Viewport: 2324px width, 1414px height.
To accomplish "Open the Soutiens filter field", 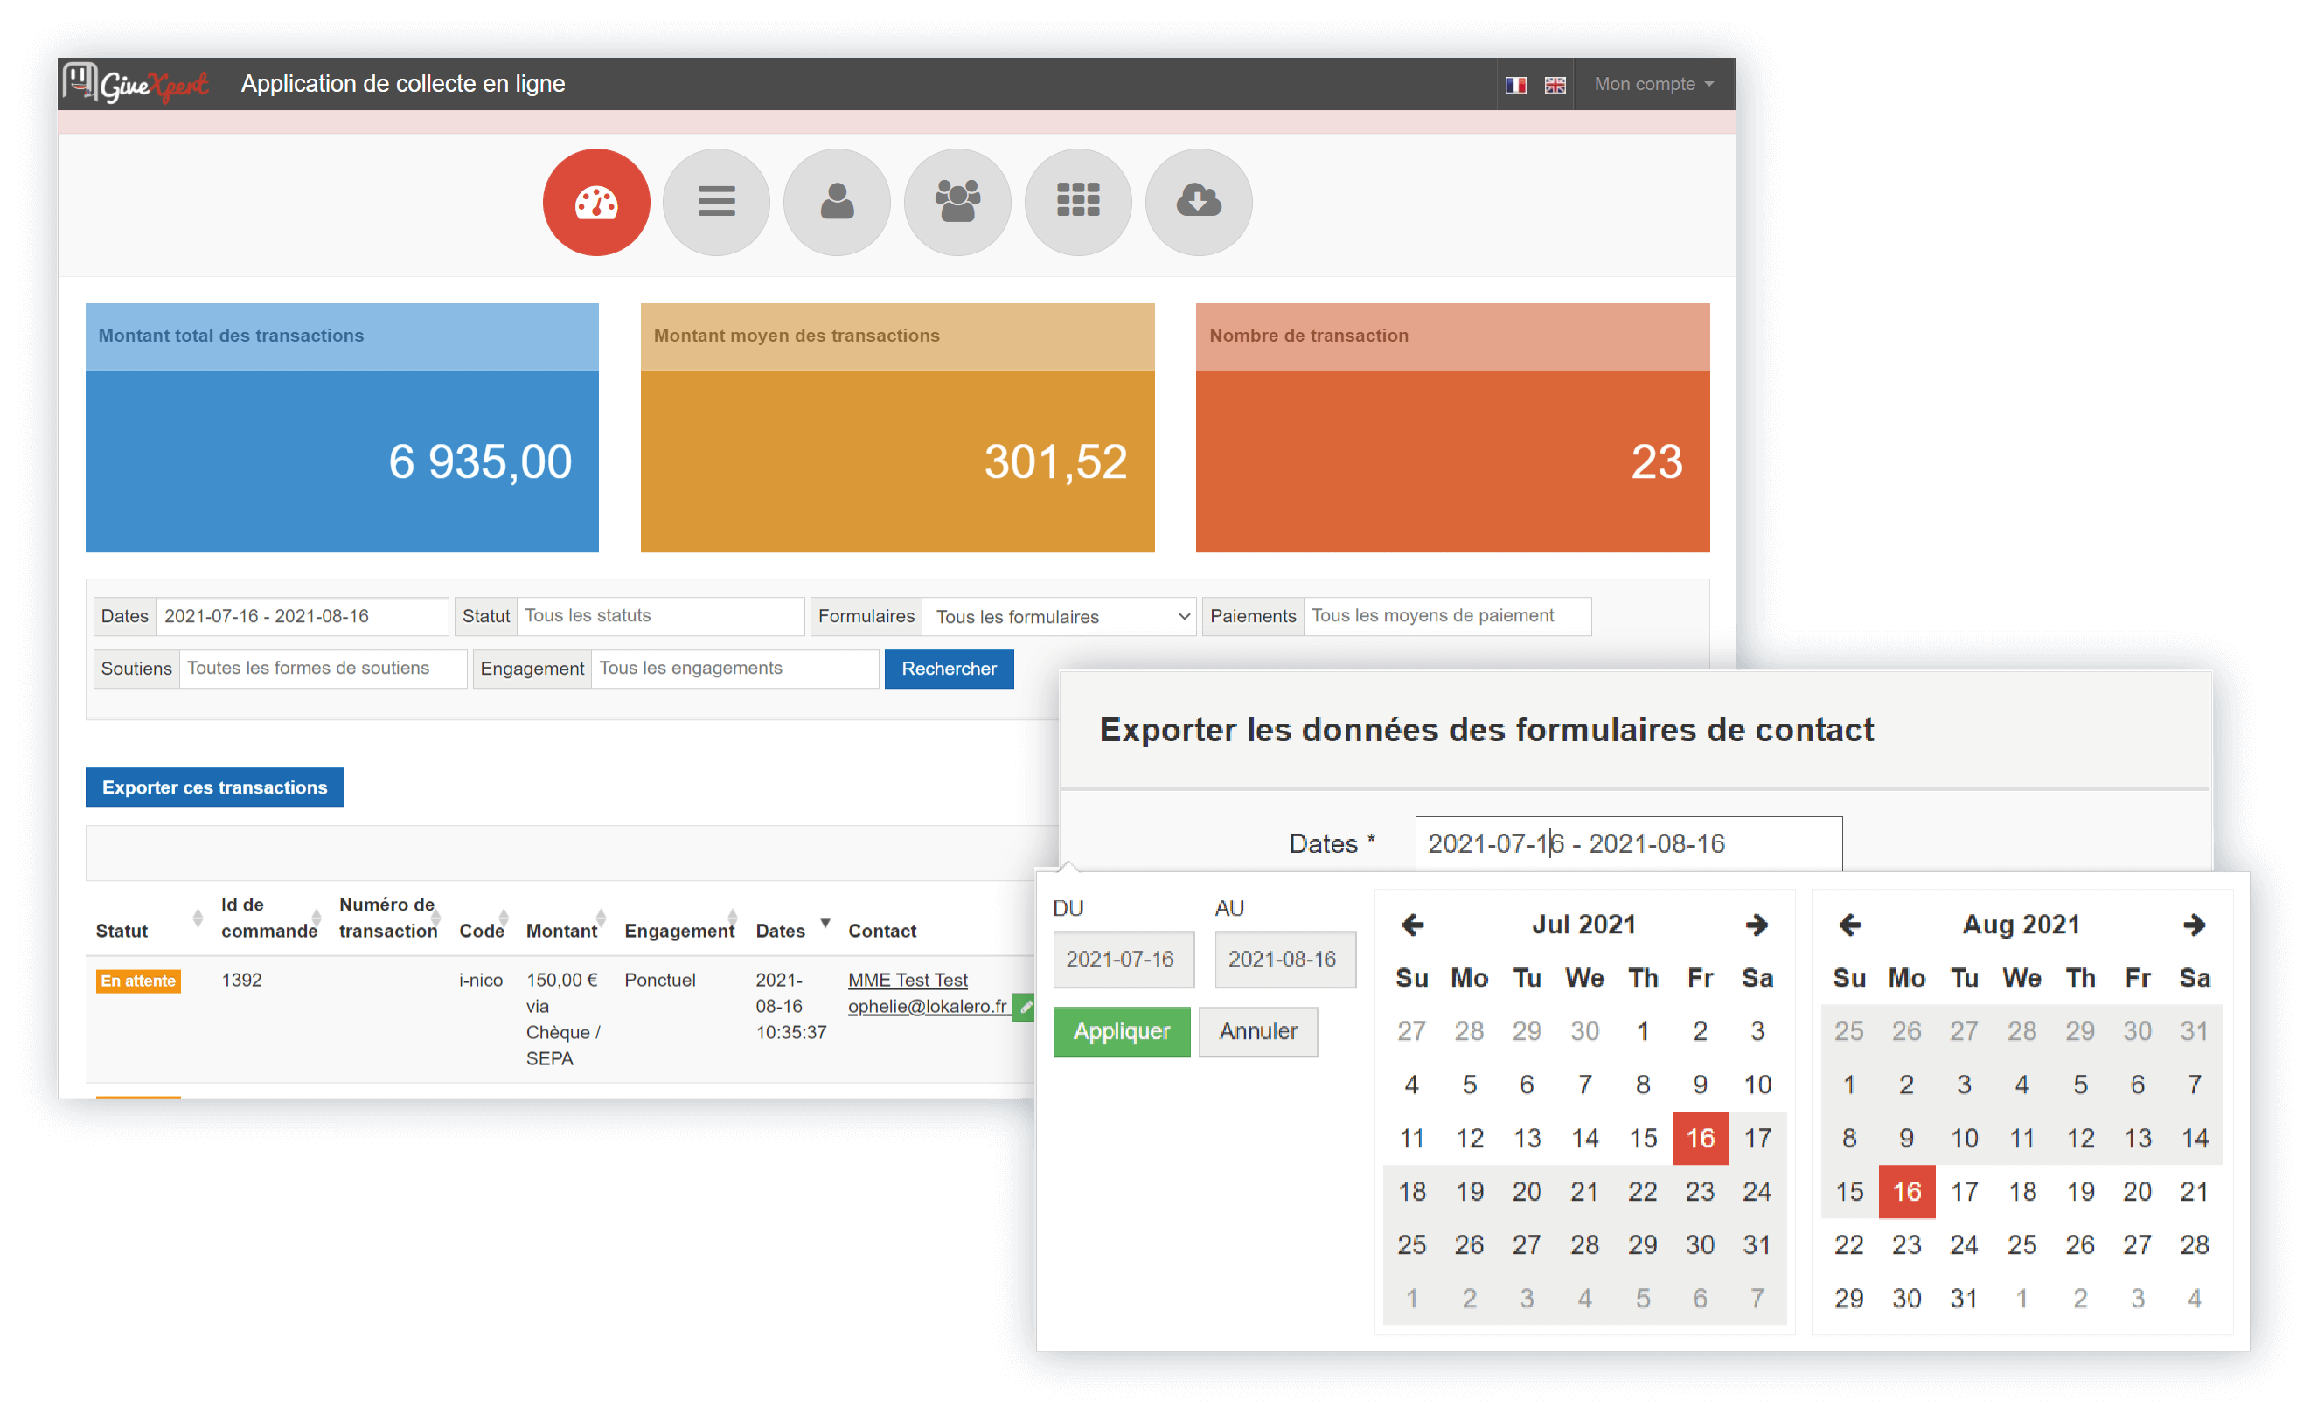I will click(x=324, y=669).
